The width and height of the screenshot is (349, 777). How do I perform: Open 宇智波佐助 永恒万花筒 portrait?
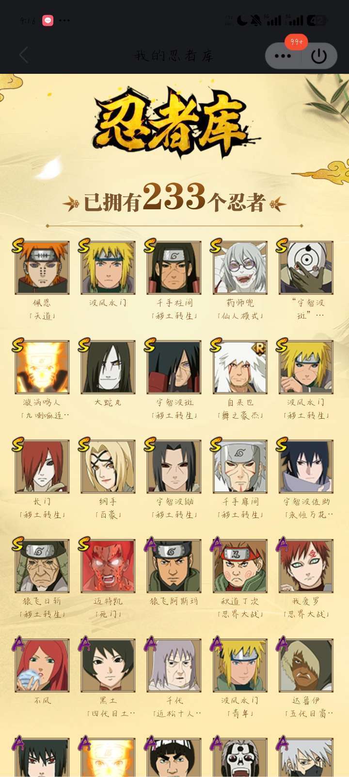pyautogui.click(x=306, y=467)
